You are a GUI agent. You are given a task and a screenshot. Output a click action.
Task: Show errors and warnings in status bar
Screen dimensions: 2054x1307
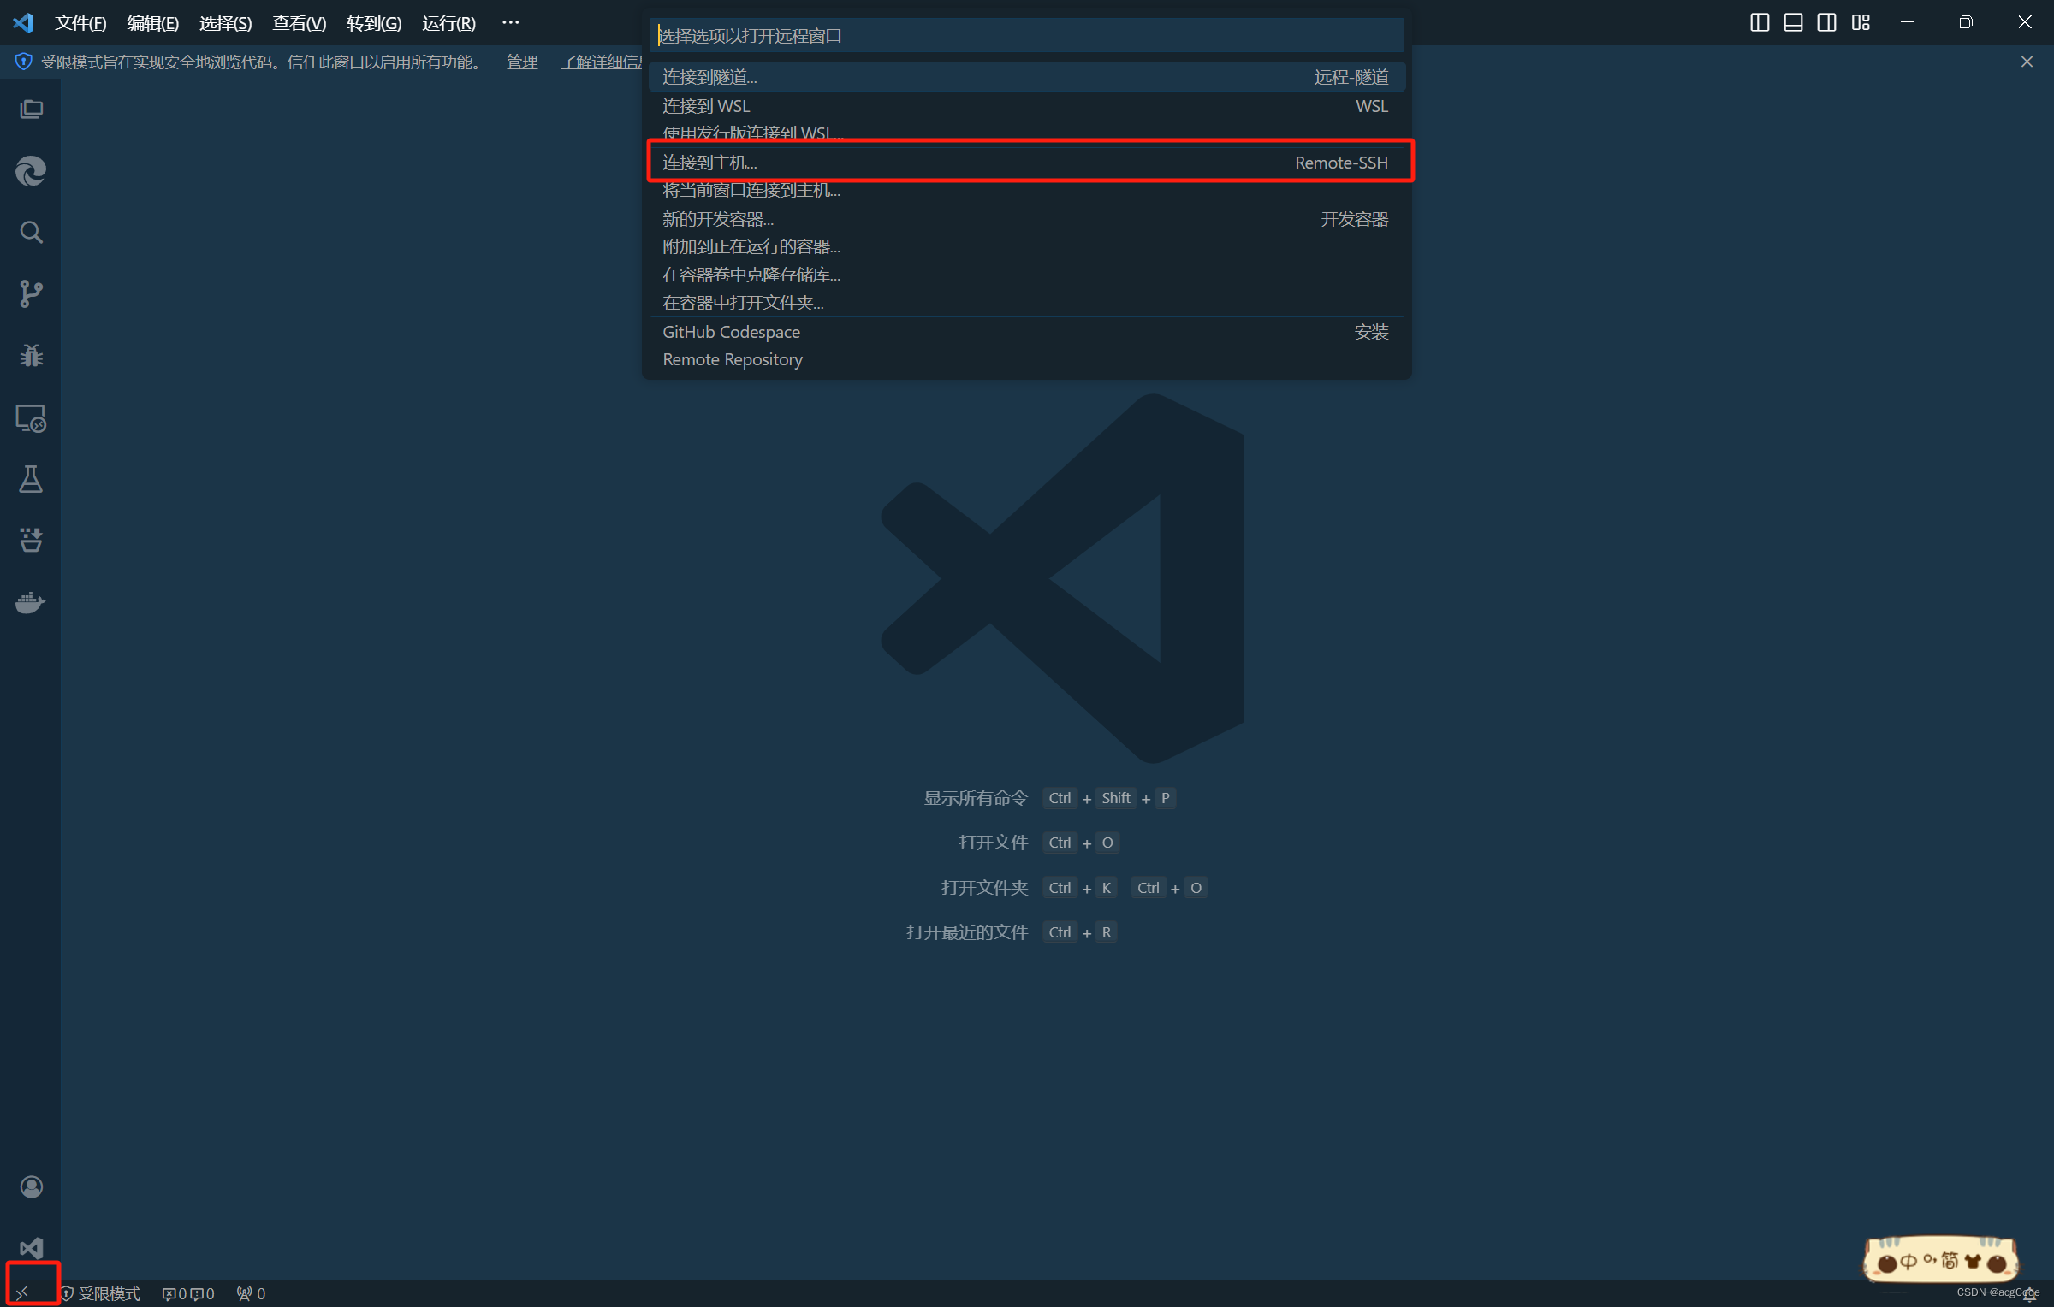point(188,1293)
